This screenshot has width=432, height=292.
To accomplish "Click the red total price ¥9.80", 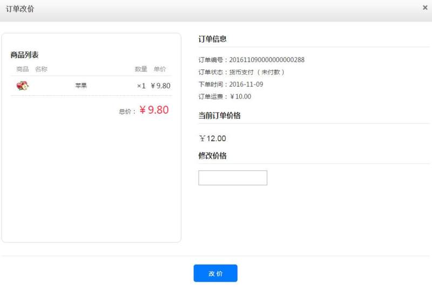I will [154, 110].
